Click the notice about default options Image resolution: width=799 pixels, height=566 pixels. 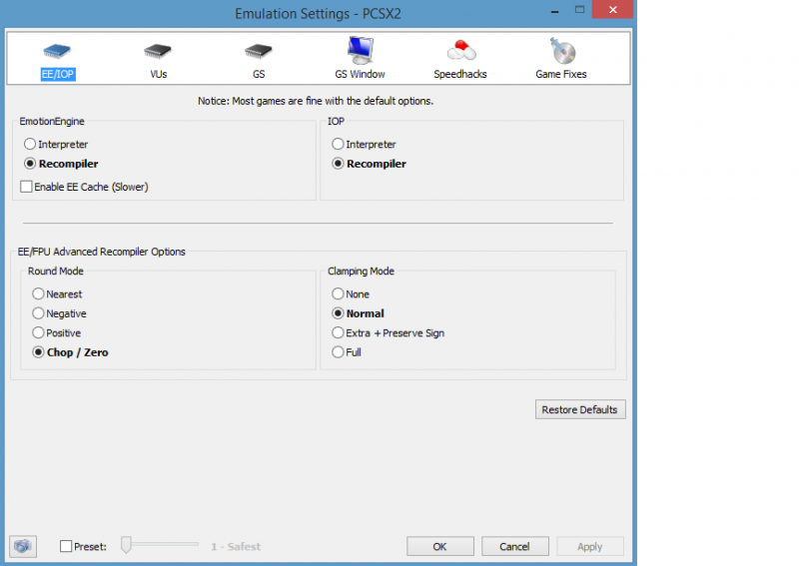[x=316, y=101]
